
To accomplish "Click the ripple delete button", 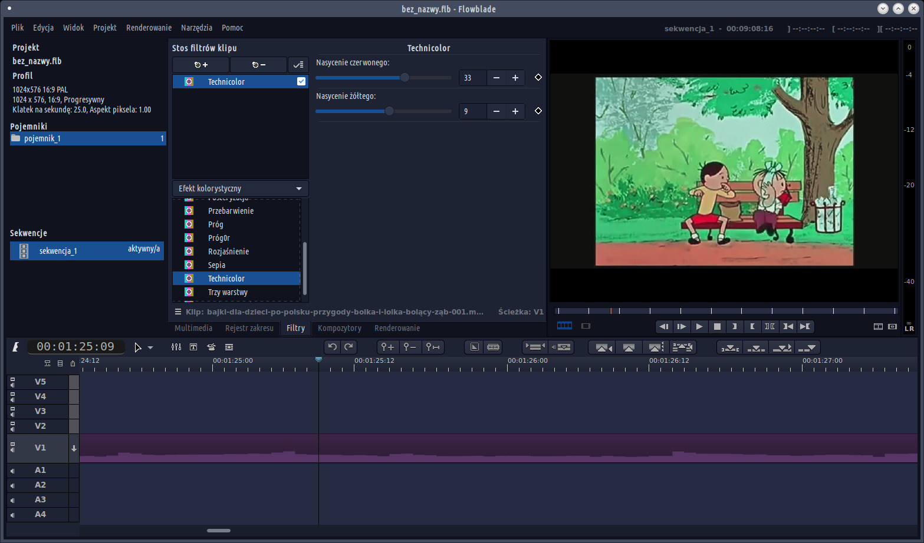I will [656, 347].
